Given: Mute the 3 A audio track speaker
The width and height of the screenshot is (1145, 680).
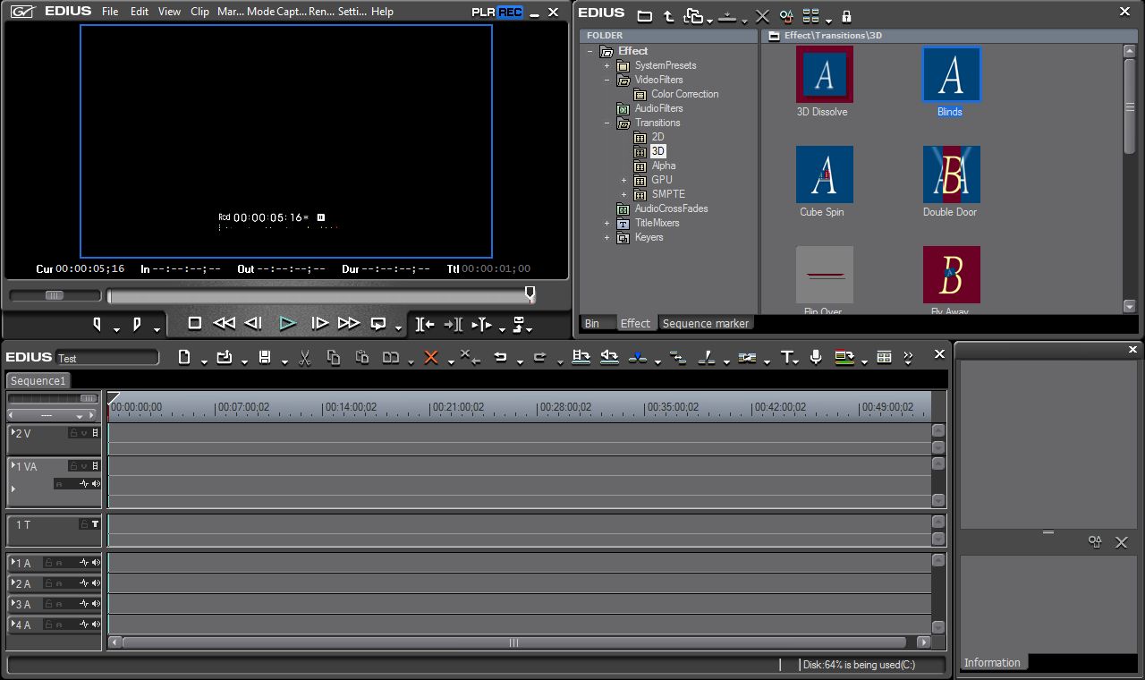Looking at the screenshot, I should pyautogui.click(x=96, y=604).
